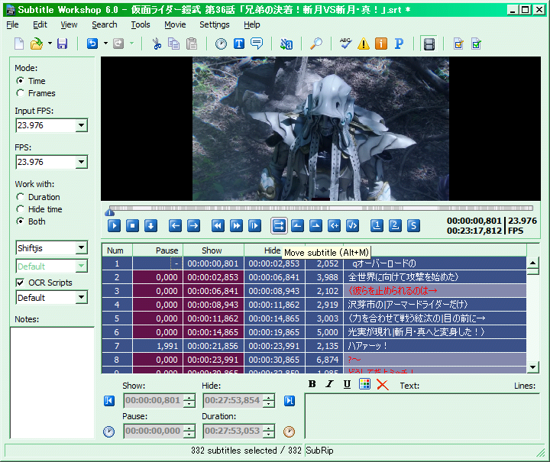Click in the subtitle Text edit box
Viewport: 550px width, 462px height.
(x=422, y=416)
